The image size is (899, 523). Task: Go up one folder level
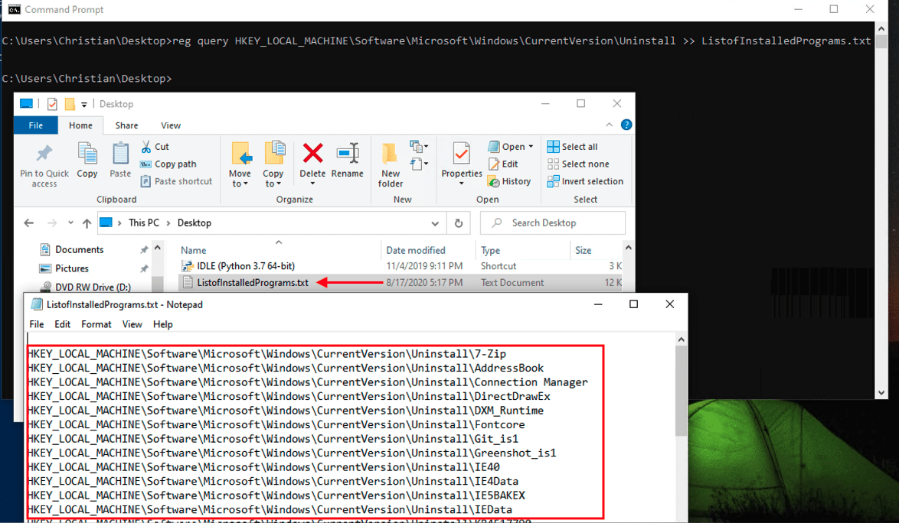tap(87, 223)
